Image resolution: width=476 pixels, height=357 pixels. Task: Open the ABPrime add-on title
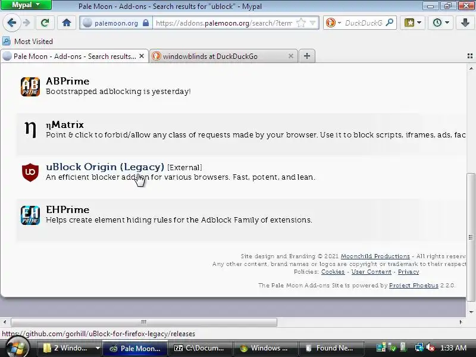pyautogui.click(x=67, y=81)
